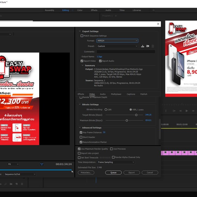Switch to the Libraries workspace
Viewport: 197px width, 197px height.
(137, 10)
